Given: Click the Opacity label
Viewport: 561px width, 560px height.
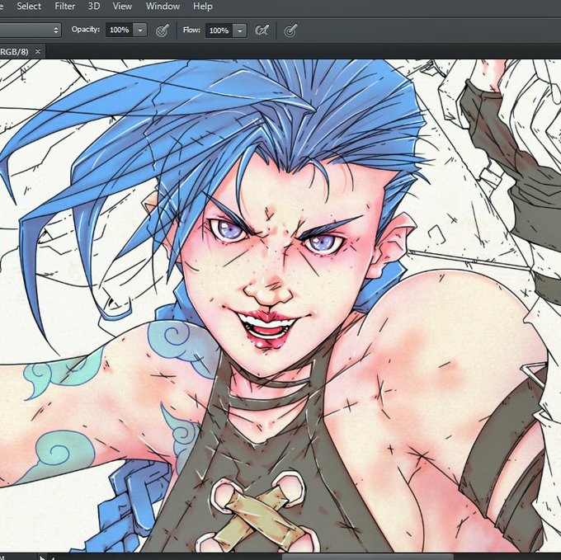Looking at the screenshot, I should click(x=86, y=30).
